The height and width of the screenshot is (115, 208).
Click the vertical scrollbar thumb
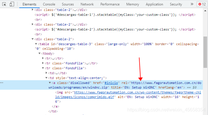click(205, 52)
